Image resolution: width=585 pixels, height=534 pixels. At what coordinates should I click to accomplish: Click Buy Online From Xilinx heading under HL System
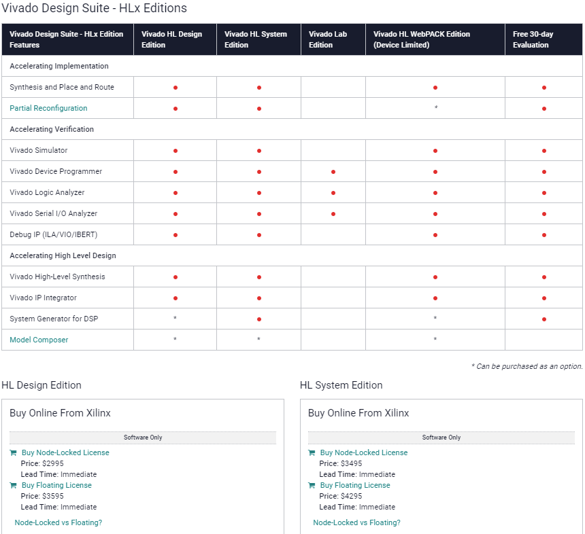358,413
